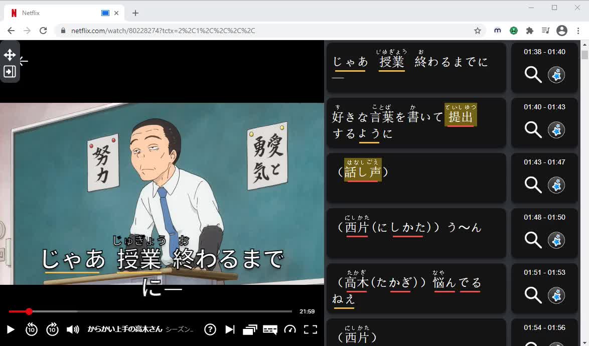Star the 01:40 - 01:43 subtitle line

pyautogui.click(x=556, y=130)
